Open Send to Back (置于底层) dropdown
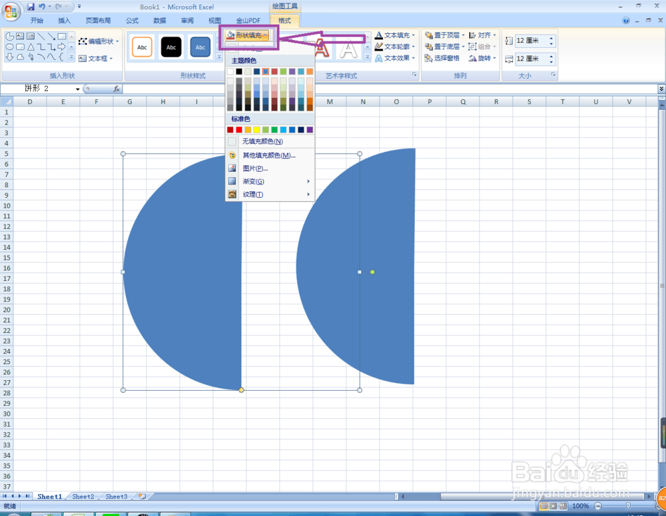 (x=445, y=47)
